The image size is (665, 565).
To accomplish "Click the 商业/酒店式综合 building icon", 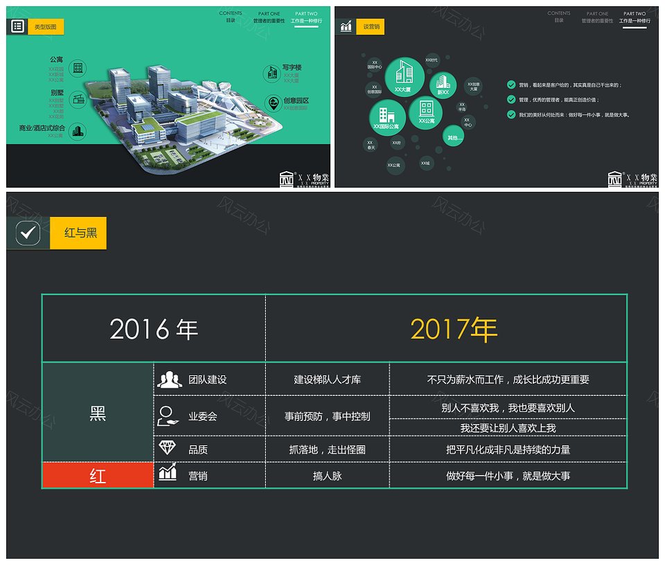I will click(x=78, y=132).
